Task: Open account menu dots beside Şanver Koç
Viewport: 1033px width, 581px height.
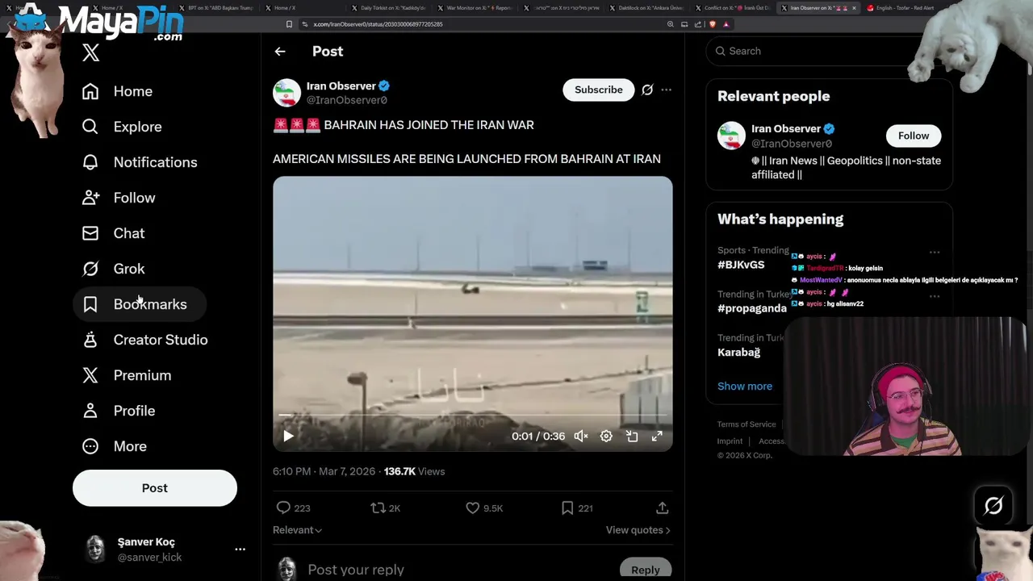Action: coord(240,549)
